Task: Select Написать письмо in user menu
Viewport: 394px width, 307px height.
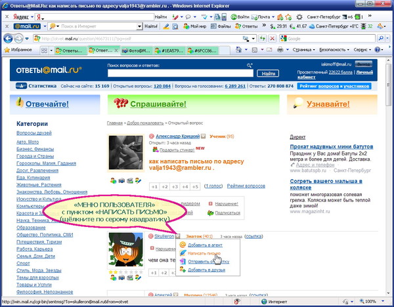Action: tap(204, 253)
